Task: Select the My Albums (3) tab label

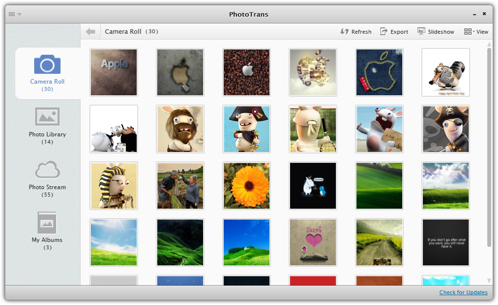Action: pos(47,243)
